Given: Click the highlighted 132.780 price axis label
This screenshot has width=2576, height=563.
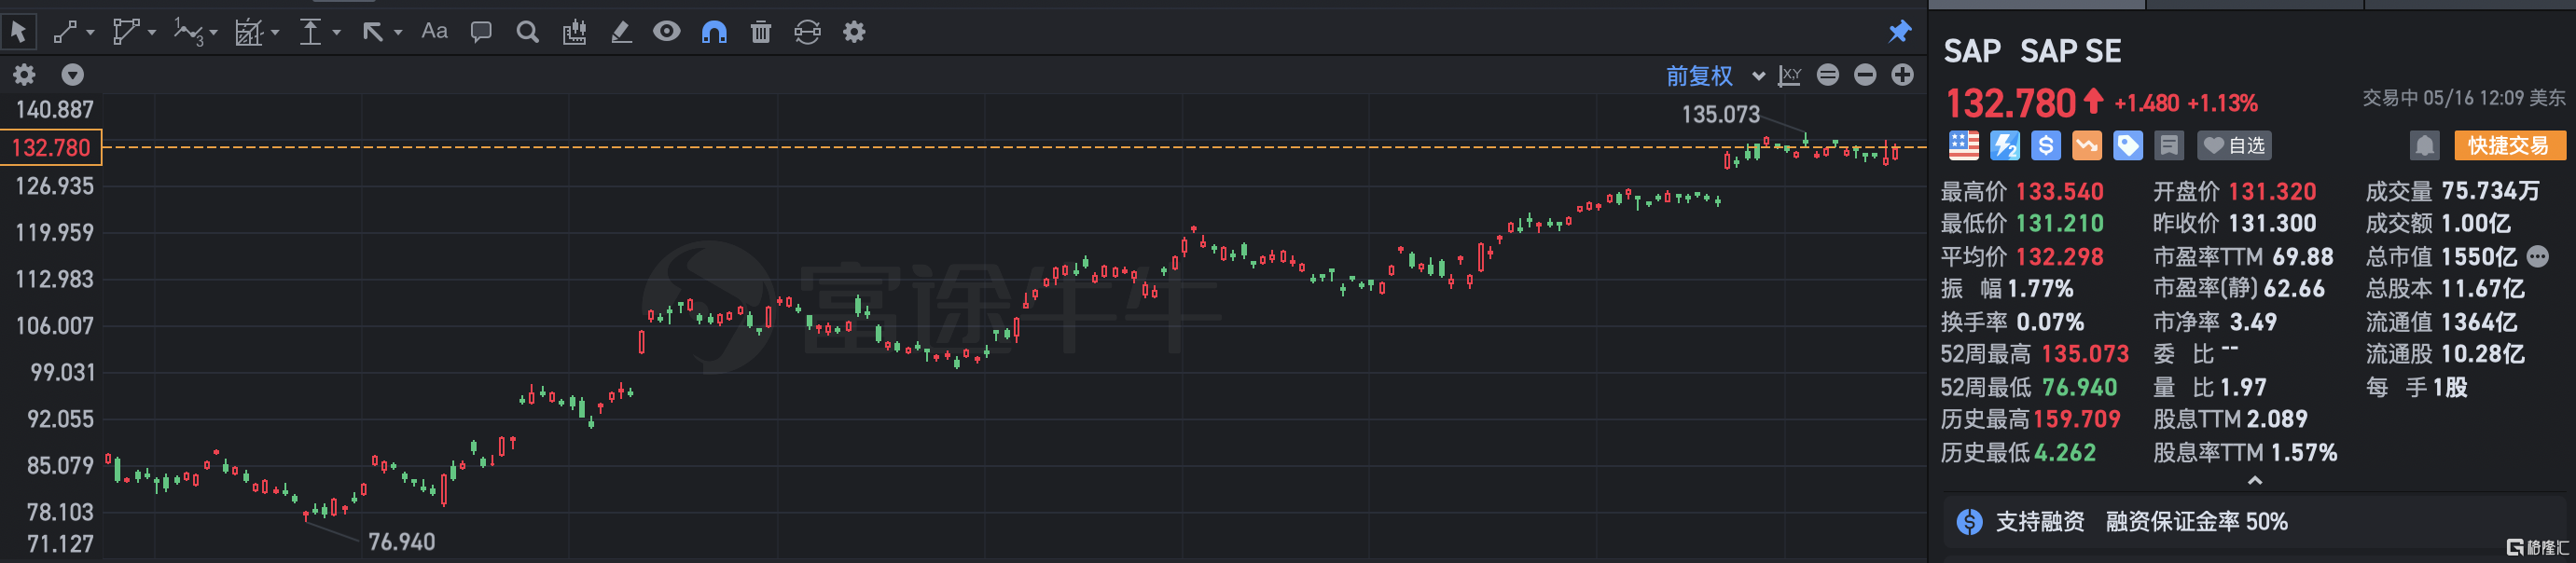Looking at the screenshot, I should click(x=51, y=148).
